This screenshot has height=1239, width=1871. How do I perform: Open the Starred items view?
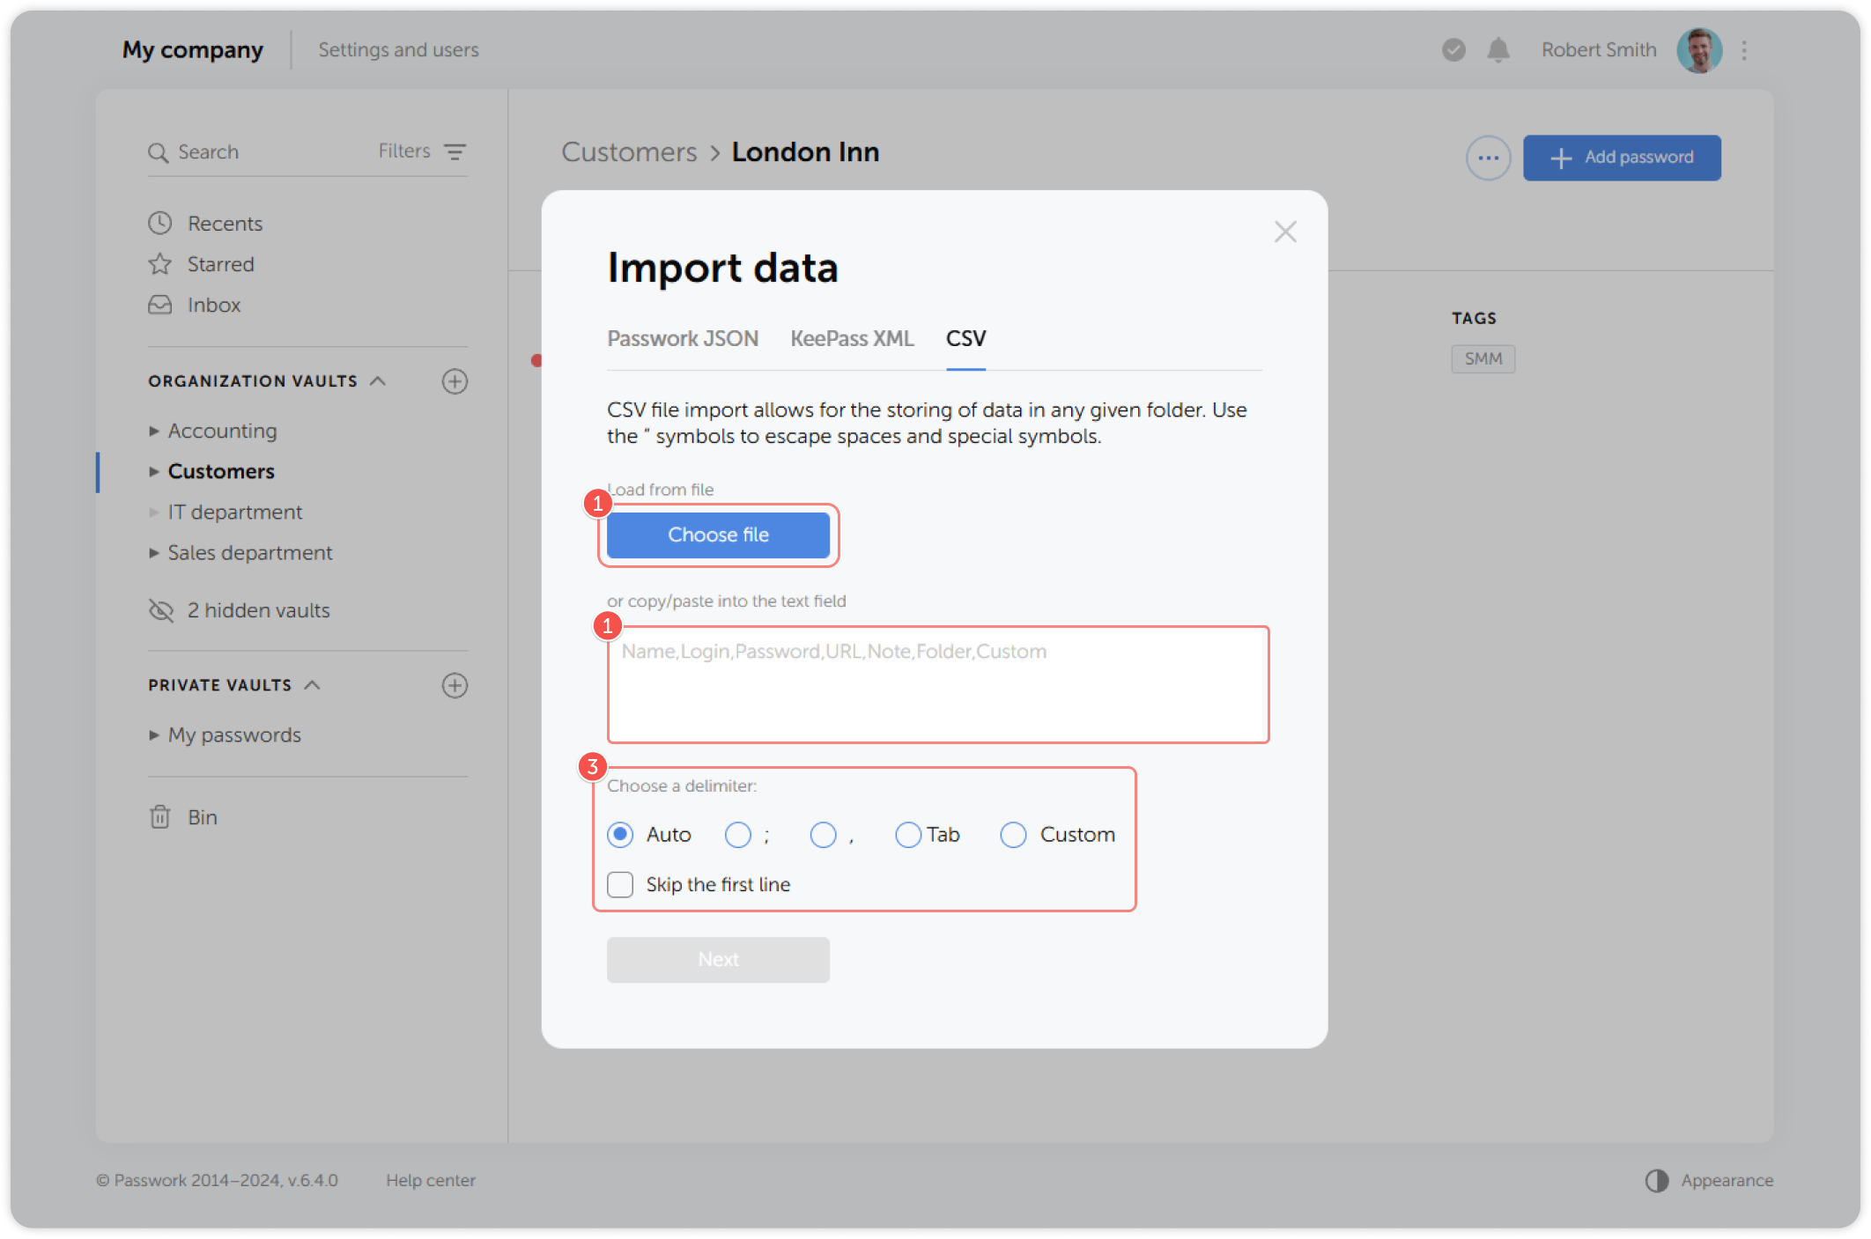pos(219,263)
